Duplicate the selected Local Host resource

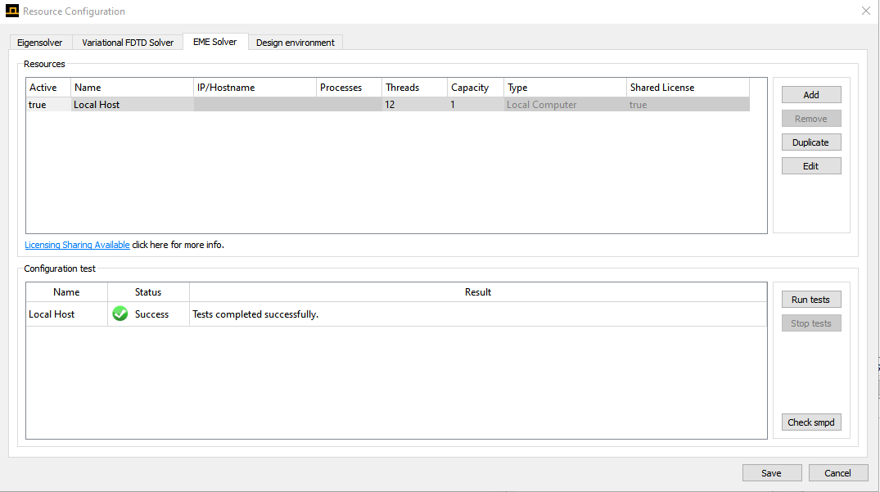[x=810, y=142]
